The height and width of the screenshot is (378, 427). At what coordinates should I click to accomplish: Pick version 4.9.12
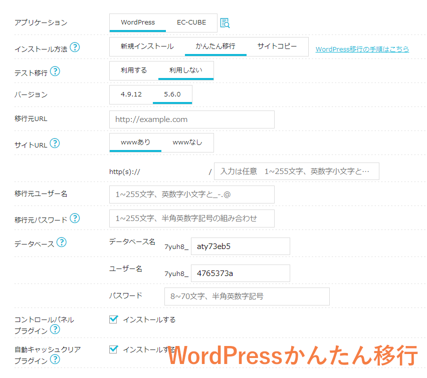pyautogui.click(x=131, y=94)
